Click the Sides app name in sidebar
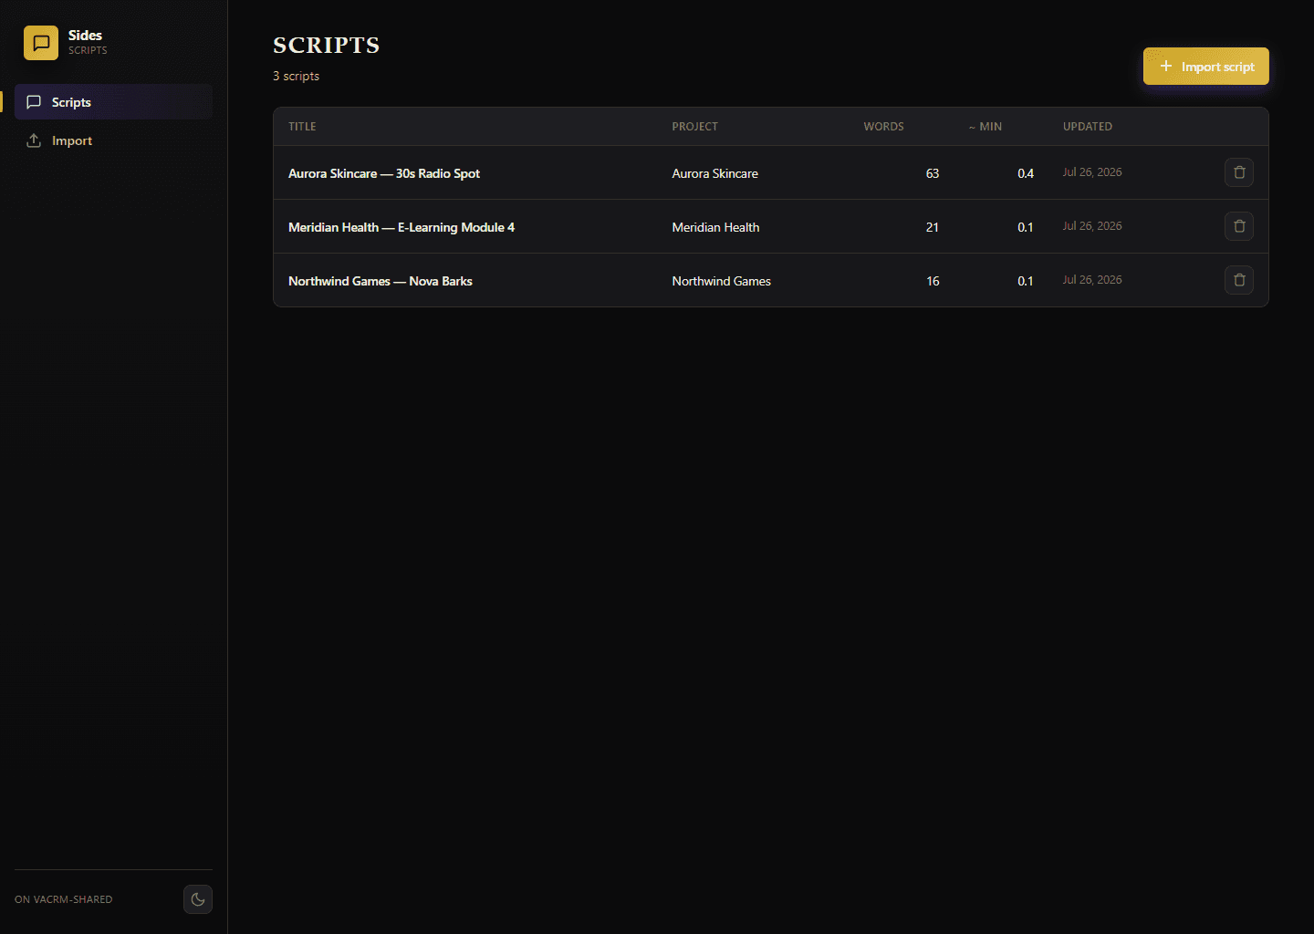The height and width of the screenshot is (934, 1314). click(85, 36)
